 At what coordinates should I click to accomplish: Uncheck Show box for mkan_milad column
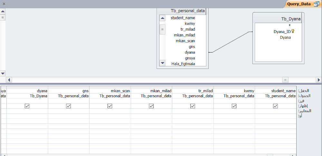coord(151,106)
